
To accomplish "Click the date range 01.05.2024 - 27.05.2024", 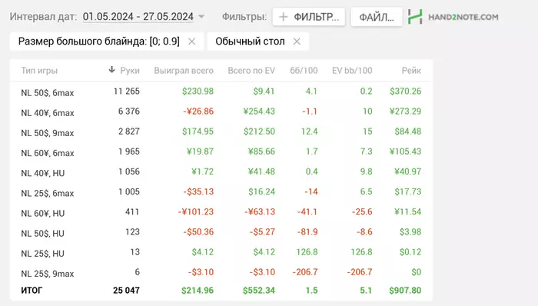I will click(x=138, y=16).
